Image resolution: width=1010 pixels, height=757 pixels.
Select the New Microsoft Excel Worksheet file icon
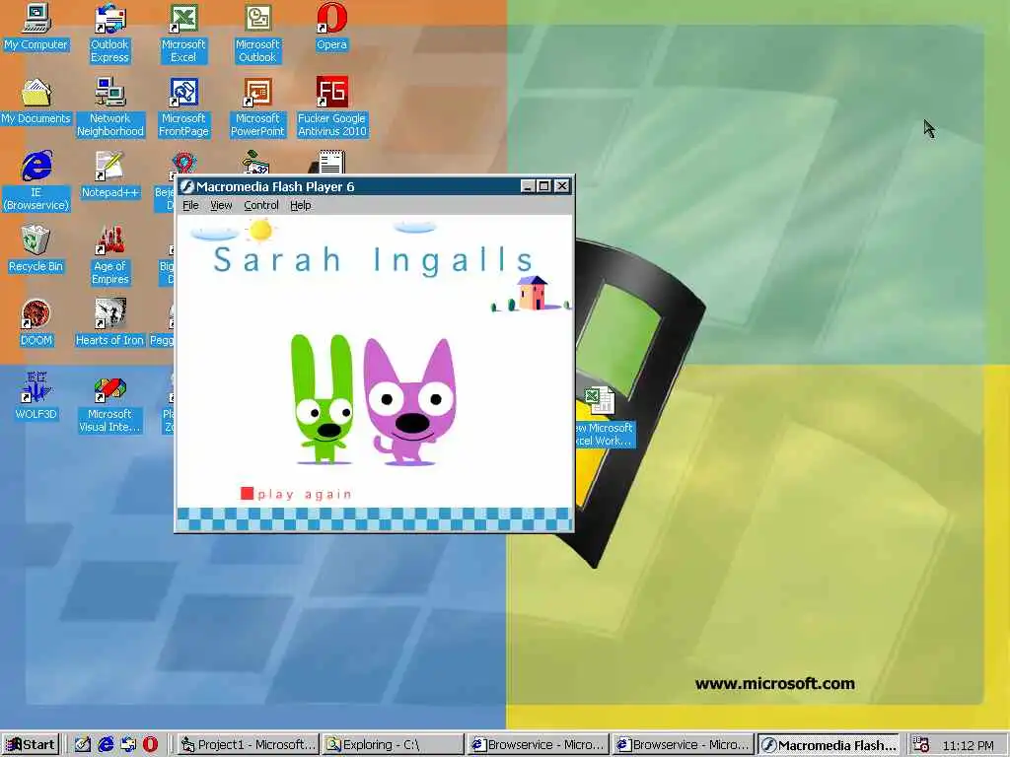click(x=603, y=417)
